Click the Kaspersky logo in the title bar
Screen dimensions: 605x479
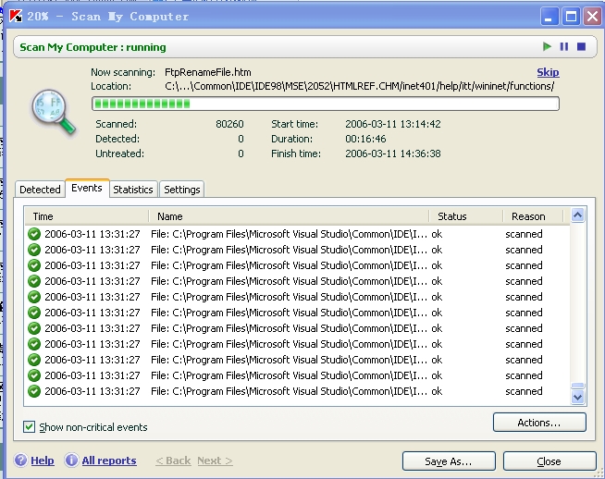point(16,17)
